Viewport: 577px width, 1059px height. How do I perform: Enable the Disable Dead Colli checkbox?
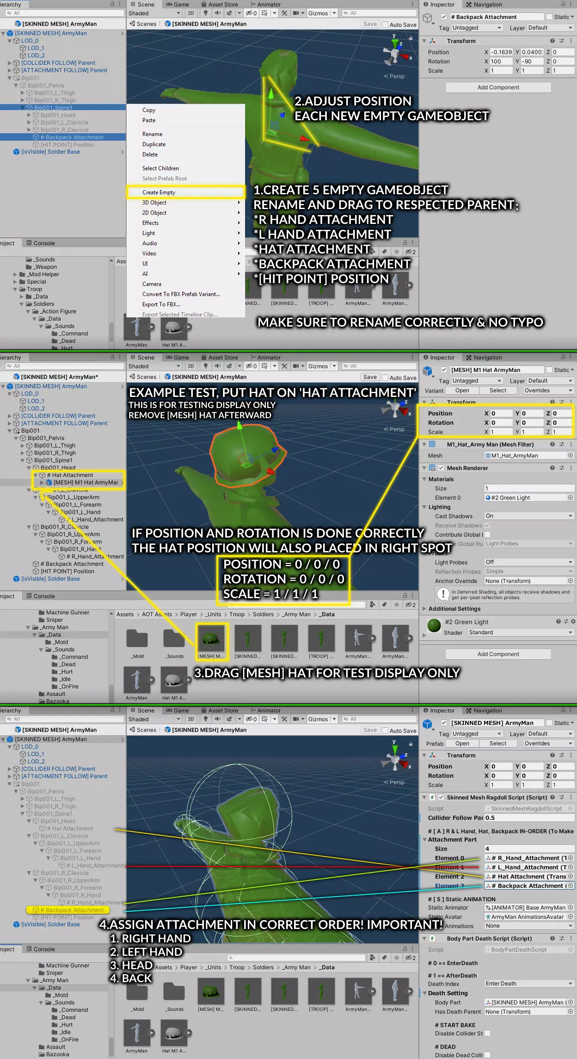click(487, 1055)
